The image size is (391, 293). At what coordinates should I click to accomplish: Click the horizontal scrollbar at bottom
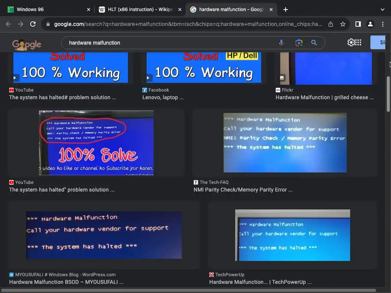tap(189, 290)
